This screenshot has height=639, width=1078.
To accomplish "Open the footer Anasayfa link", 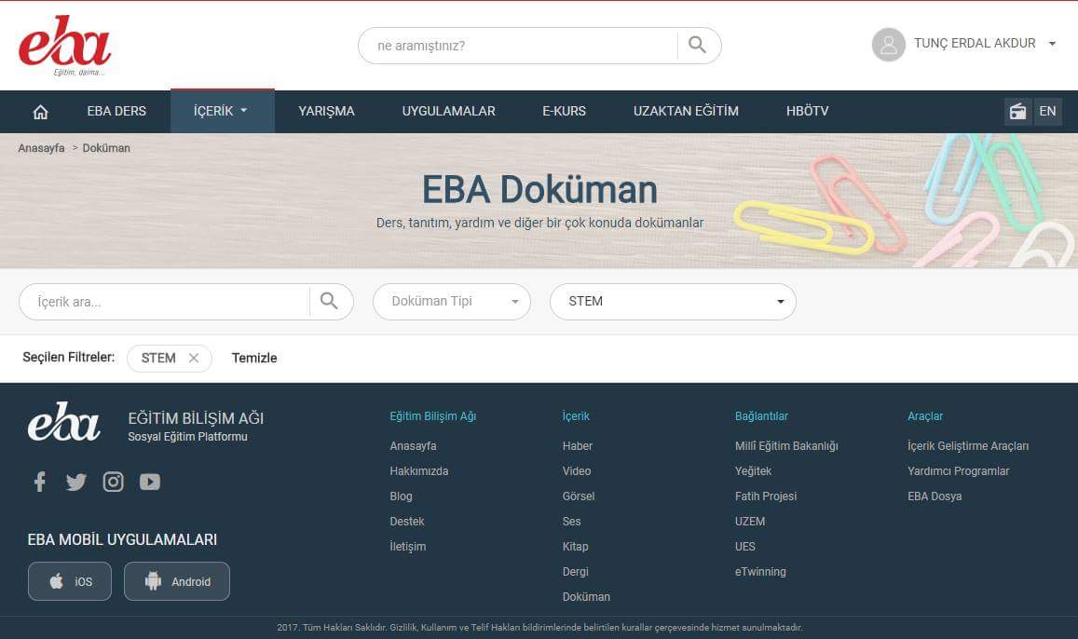I will 413,446.
